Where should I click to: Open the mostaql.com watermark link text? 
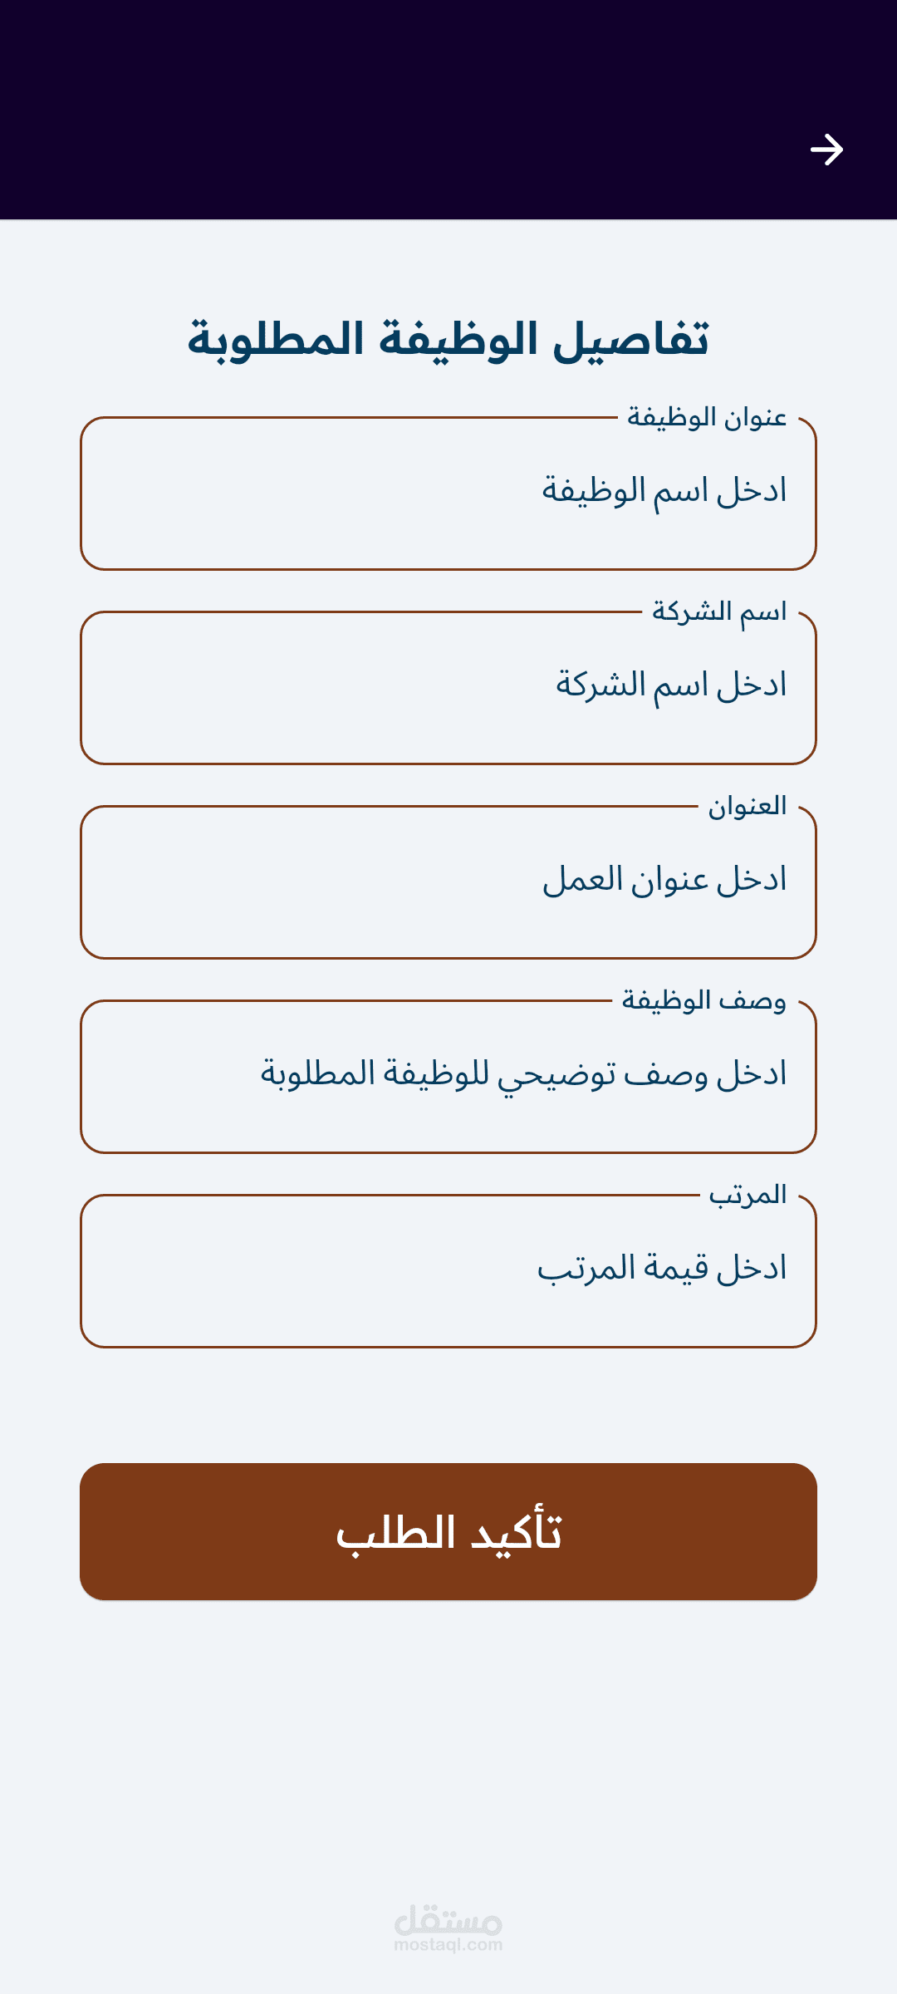[x=448, y=1945]
